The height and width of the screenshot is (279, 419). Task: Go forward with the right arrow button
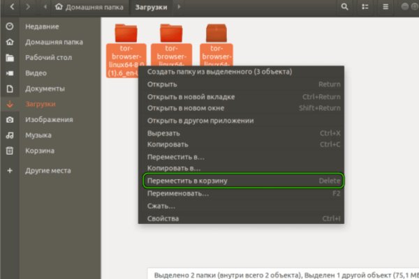click(28, 7)
